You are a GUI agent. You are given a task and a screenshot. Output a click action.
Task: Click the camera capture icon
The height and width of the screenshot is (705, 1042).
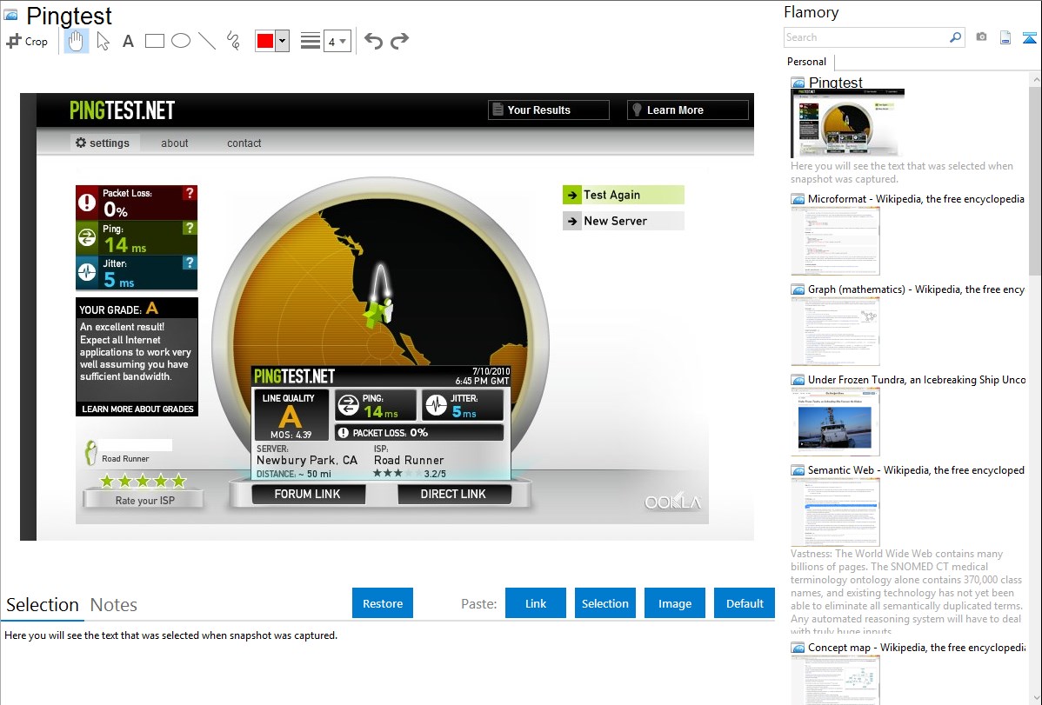click(x=981, y=37)
